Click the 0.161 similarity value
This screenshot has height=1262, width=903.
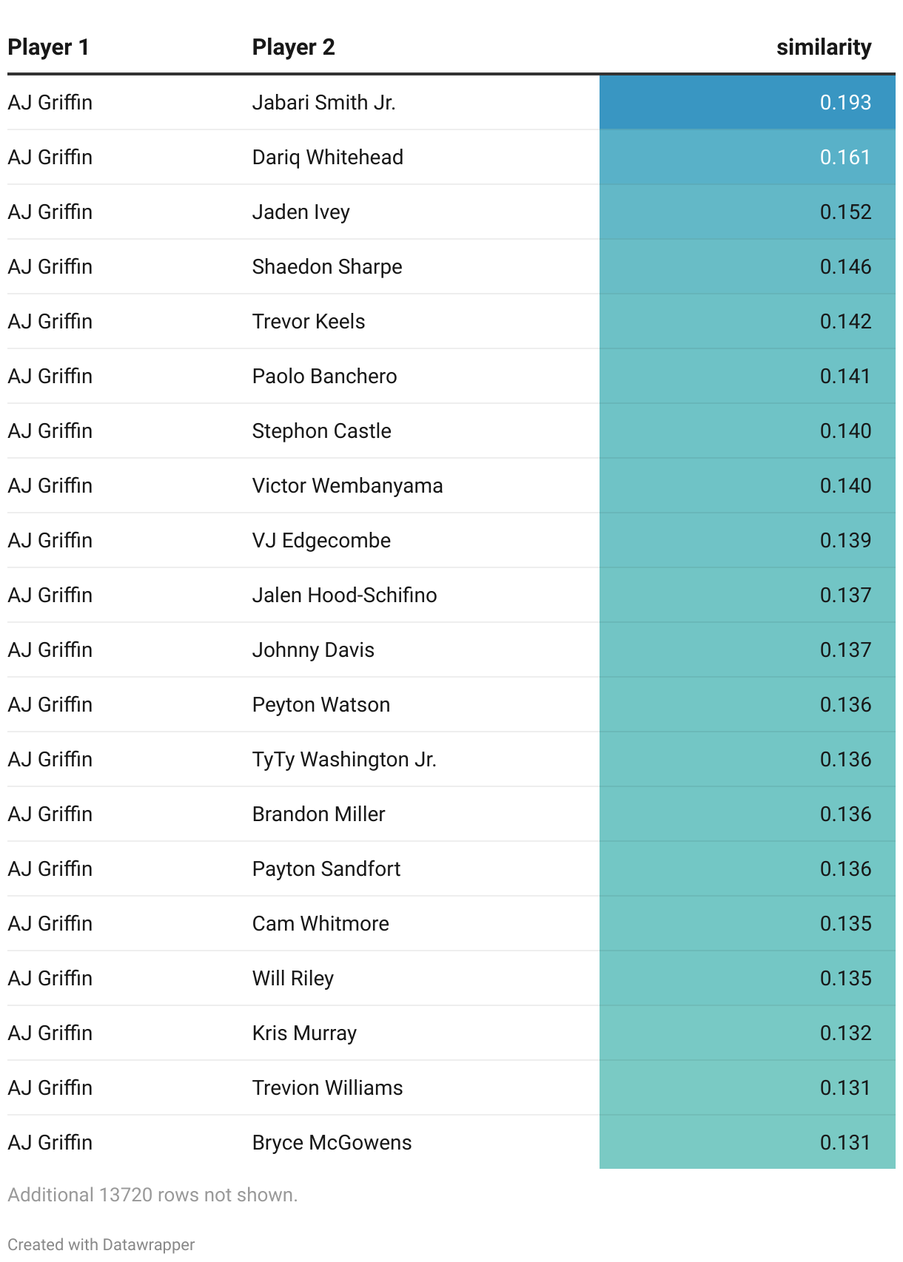[845, 157]
